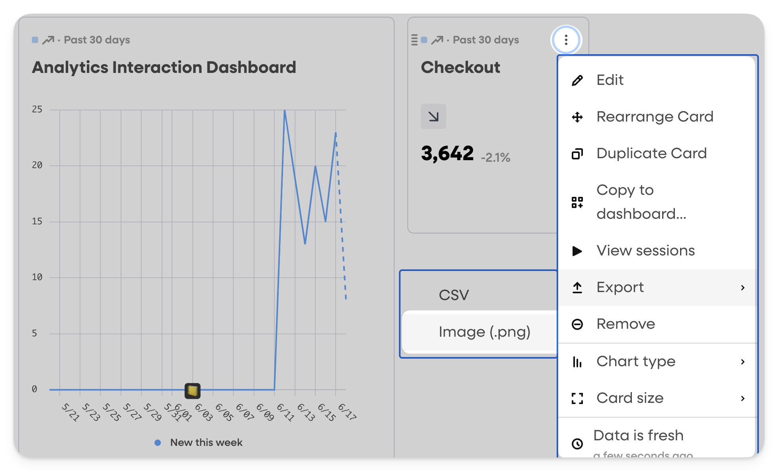
Task: Click the play icon beside View sessions
Action: click(x=577, y=251)
